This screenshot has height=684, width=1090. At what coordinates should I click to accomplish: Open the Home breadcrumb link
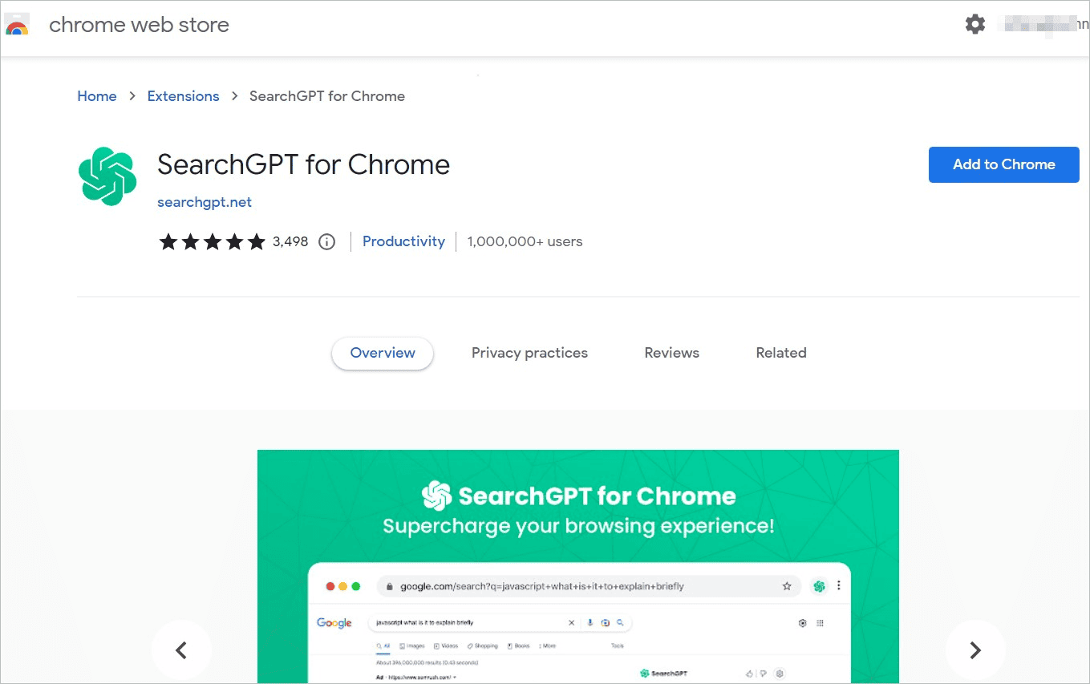pos(97,96)
